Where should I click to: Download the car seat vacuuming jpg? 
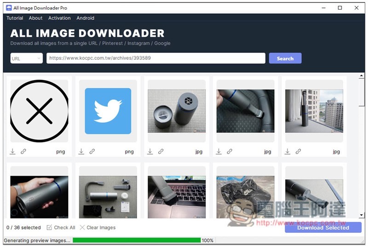219,151
